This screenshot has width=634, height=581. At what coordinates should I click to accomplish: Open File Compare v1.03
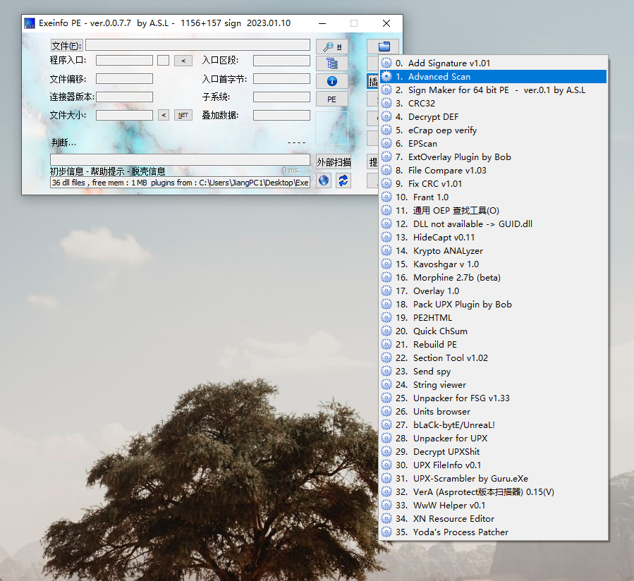tap(493, 170)
